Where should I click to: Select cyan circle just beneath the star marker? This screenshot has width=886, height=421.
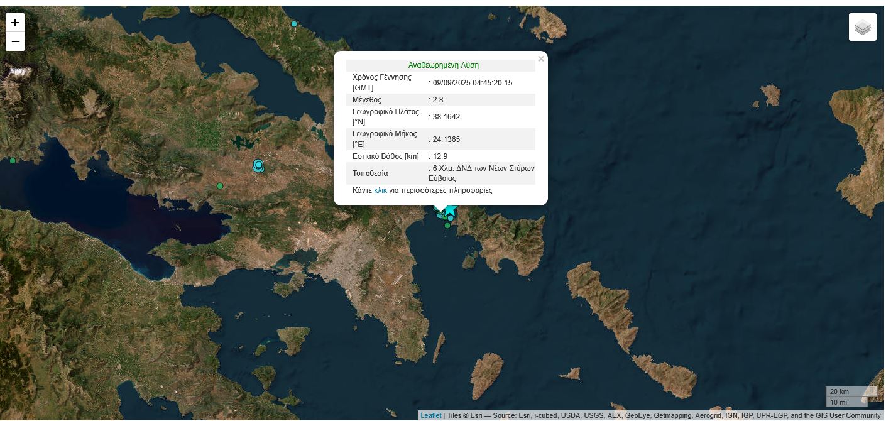(x=451, y=218)
